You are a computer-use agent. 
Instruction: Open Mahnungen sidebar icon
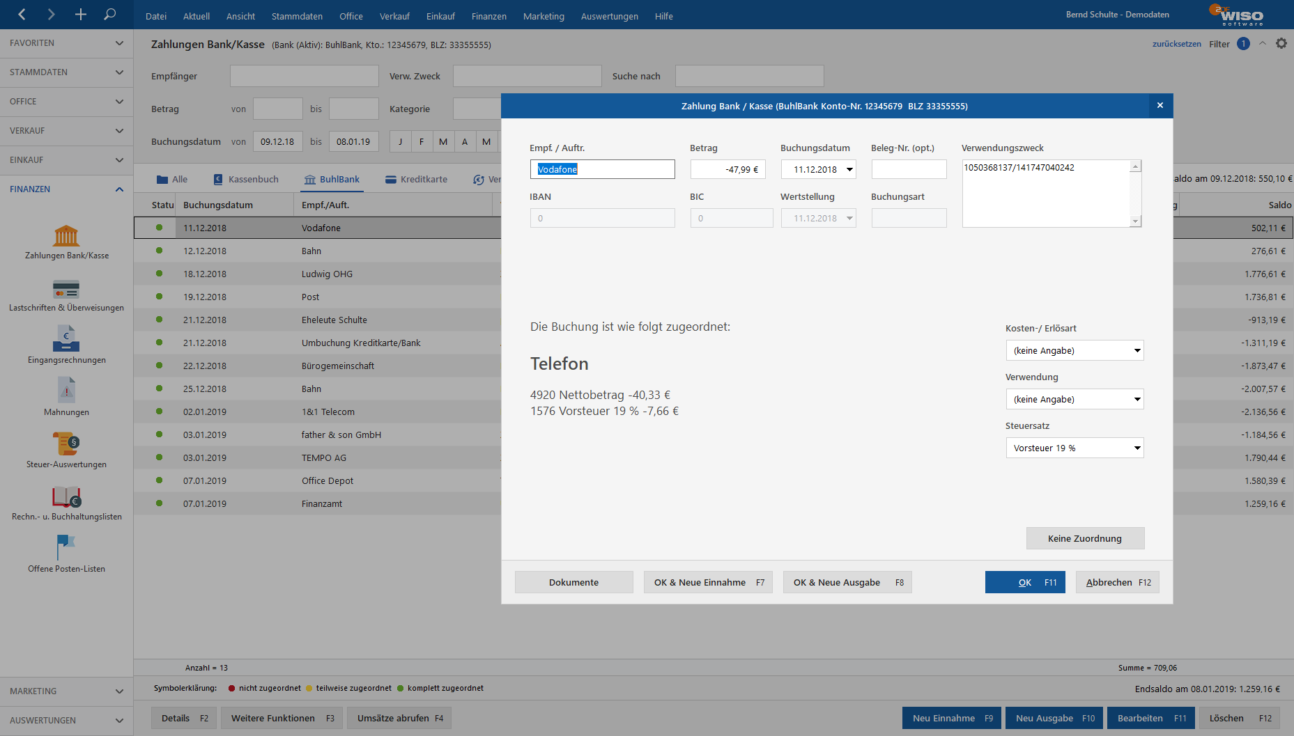(66, 391)
